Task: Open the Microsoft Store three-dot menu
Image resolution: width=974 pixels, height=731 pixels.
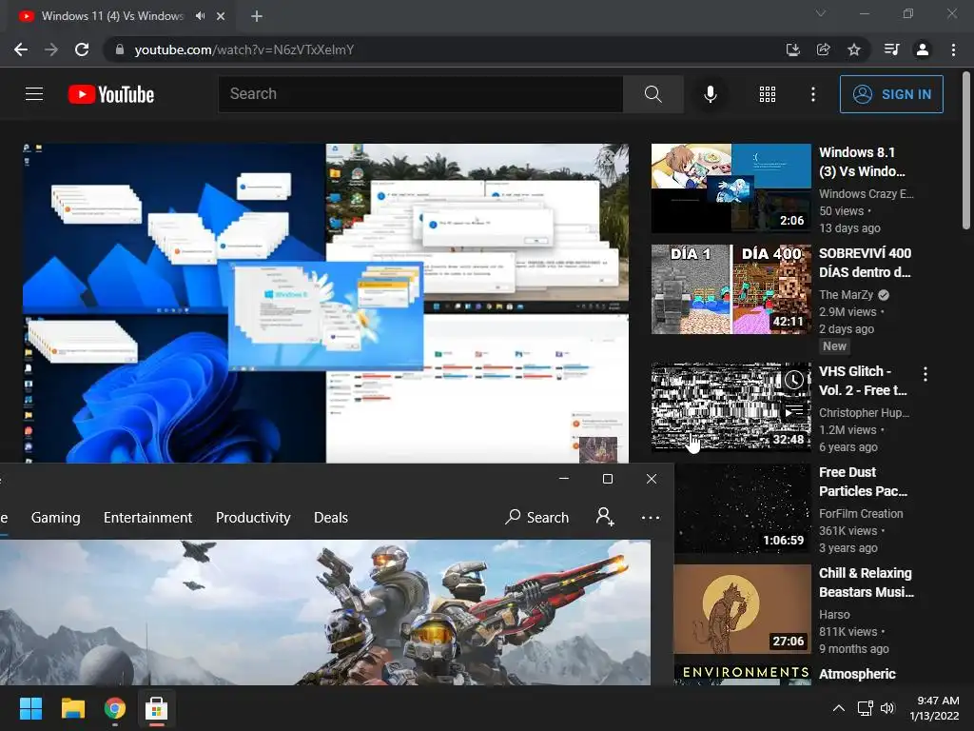Action: (651, 518)
